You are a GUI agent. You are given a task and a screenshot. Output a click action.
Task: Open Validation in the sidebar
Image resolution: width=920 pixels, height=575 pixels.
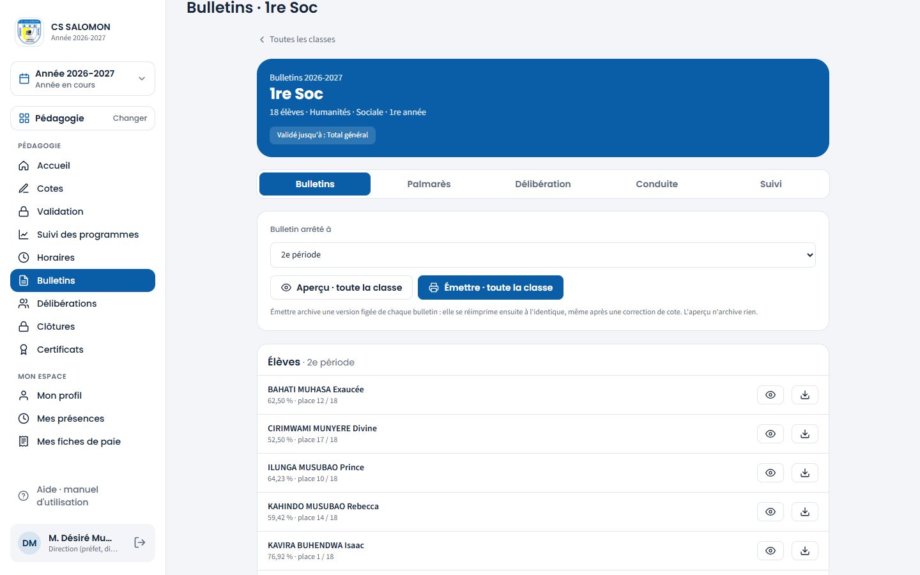tap(82, 211)
